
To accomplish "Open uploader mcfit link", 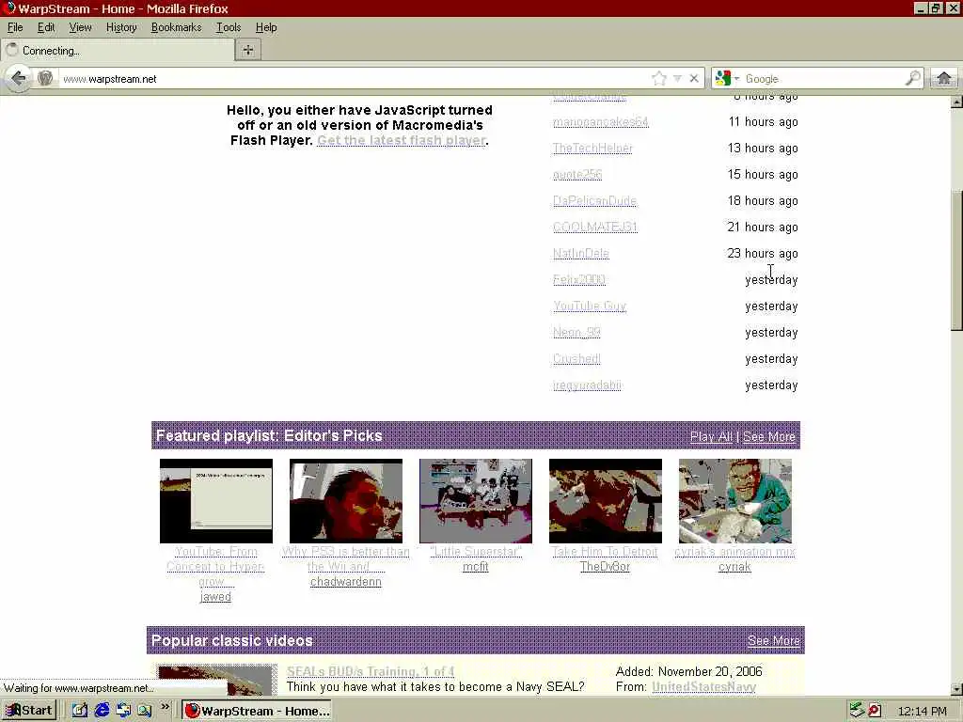I will click(x=475, y=566).
